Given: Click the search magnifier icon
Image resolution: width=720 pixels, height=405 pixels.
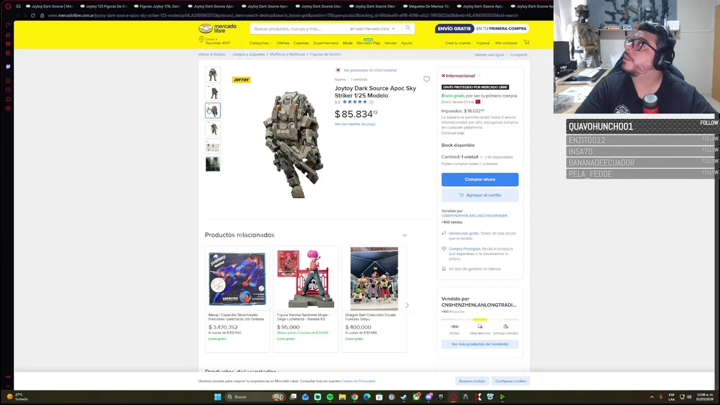Looking at the screenshot, I should (x=408, y=28).
